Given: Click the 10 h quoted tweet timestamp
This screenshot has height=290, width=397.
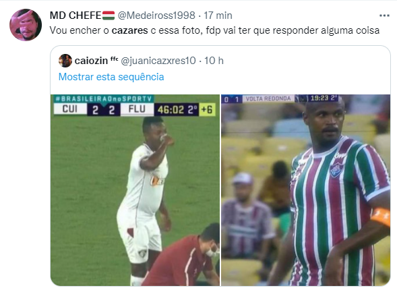Looking at the screenshot, I should pyautogui.click(x=214, y=61).
